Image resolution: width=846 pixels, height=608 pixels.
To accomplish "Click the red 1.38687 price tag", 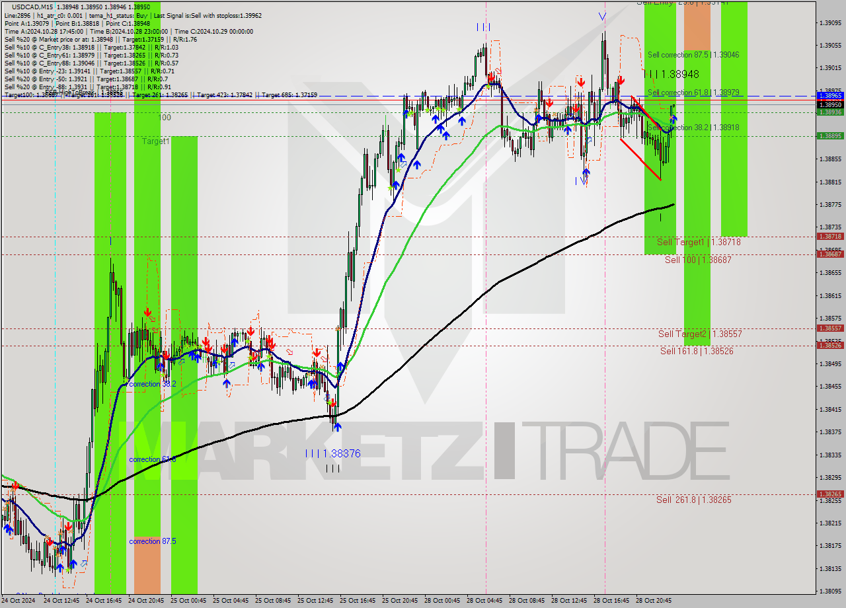I will [830, 254].
